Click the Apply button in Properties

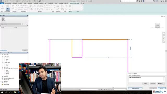pyautogui.click(x=25, y=50)
